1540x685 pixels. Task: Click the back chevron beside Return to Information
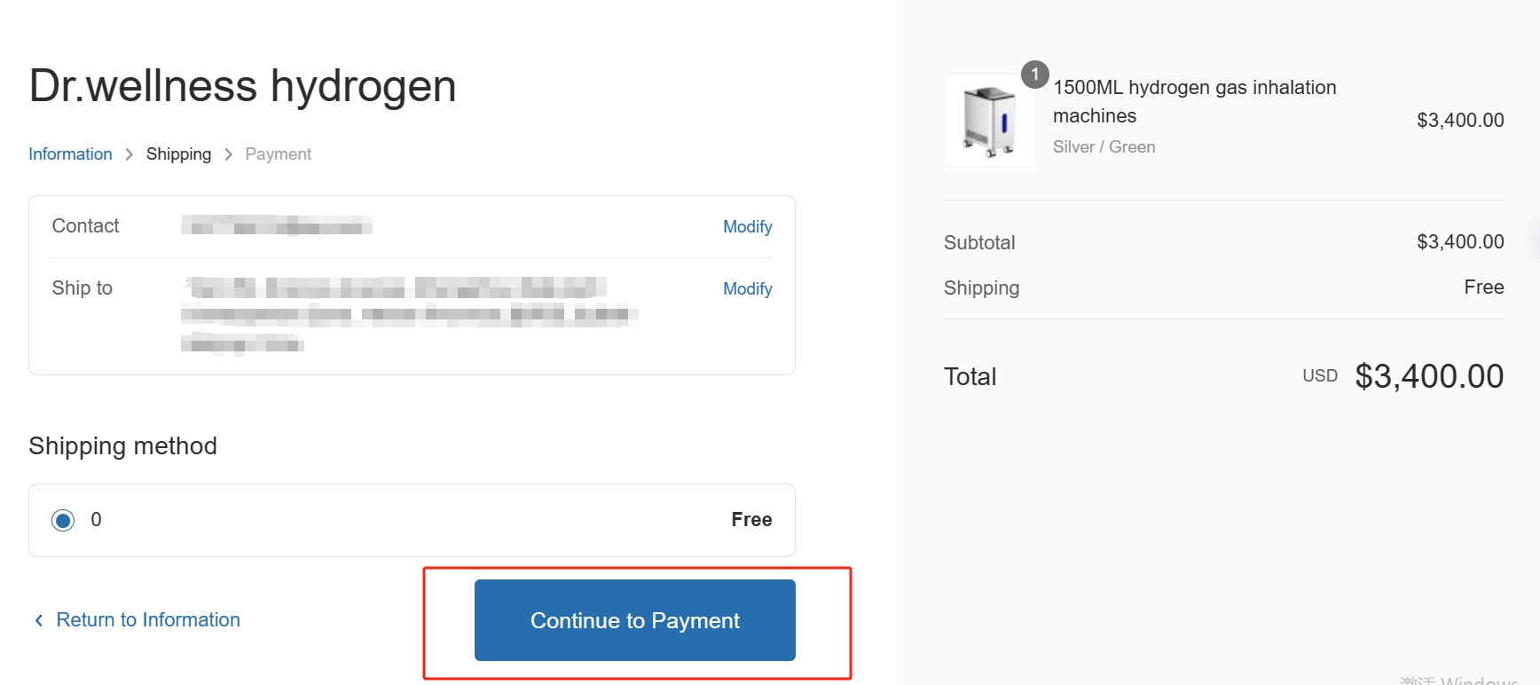[38, 620]
